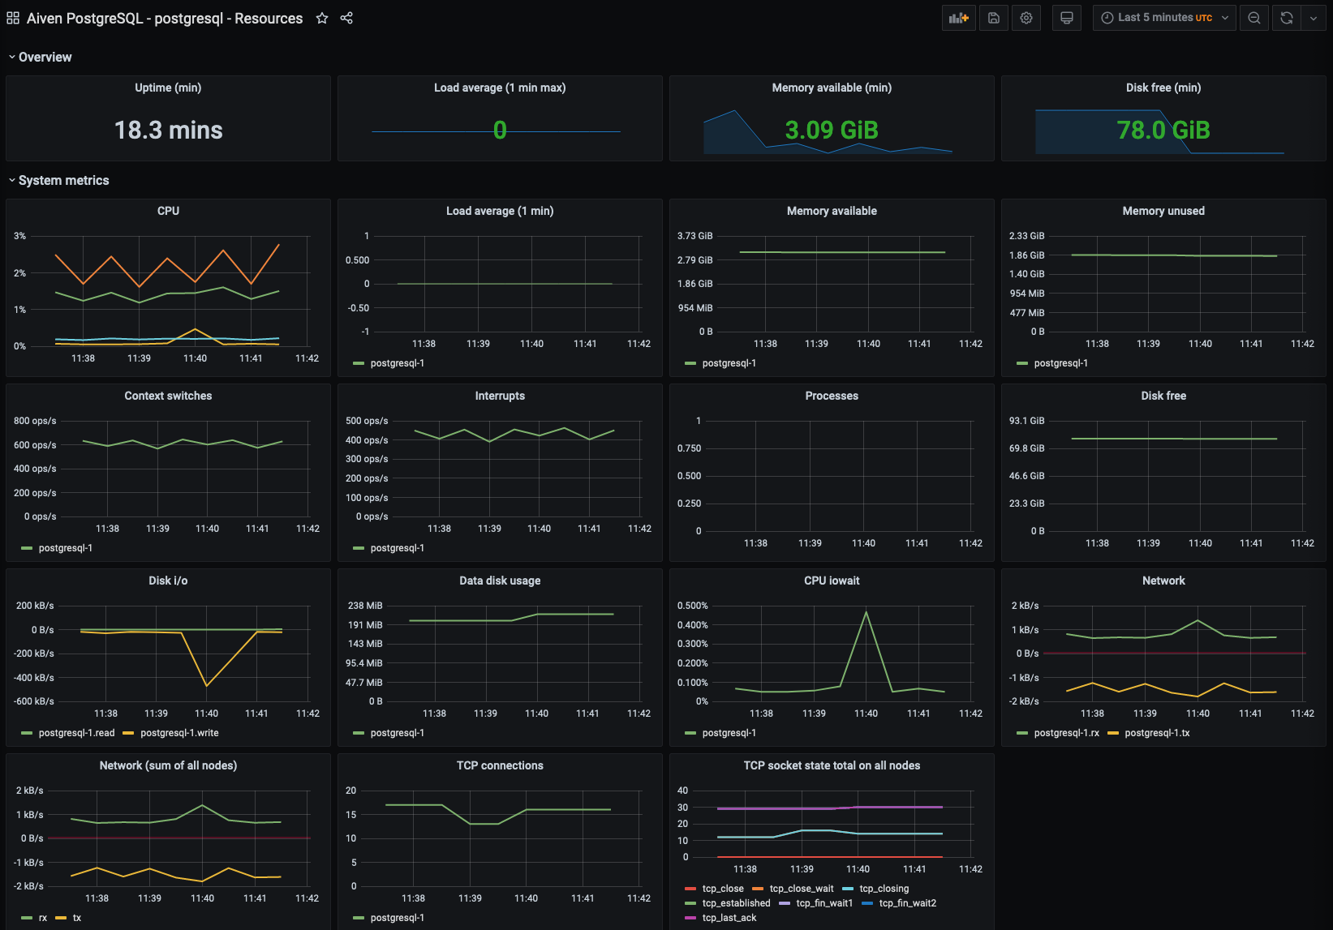Collapse the Overview section
Image resolution: width=1333 pixels, height=930 pixels.
click(x=41, y=57)
